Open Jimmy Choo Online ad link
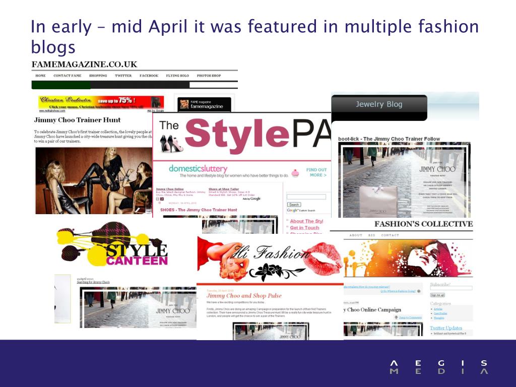The image size is (516, 387). coord(170,189)
